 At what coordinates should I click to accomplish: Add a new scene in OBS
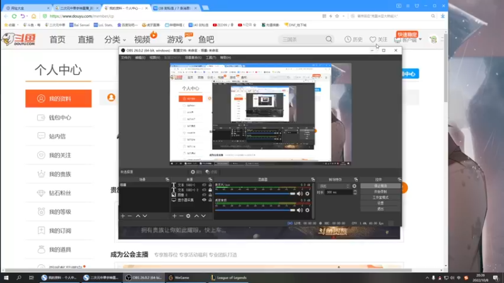pyautogui.click(x=123, y=216)
